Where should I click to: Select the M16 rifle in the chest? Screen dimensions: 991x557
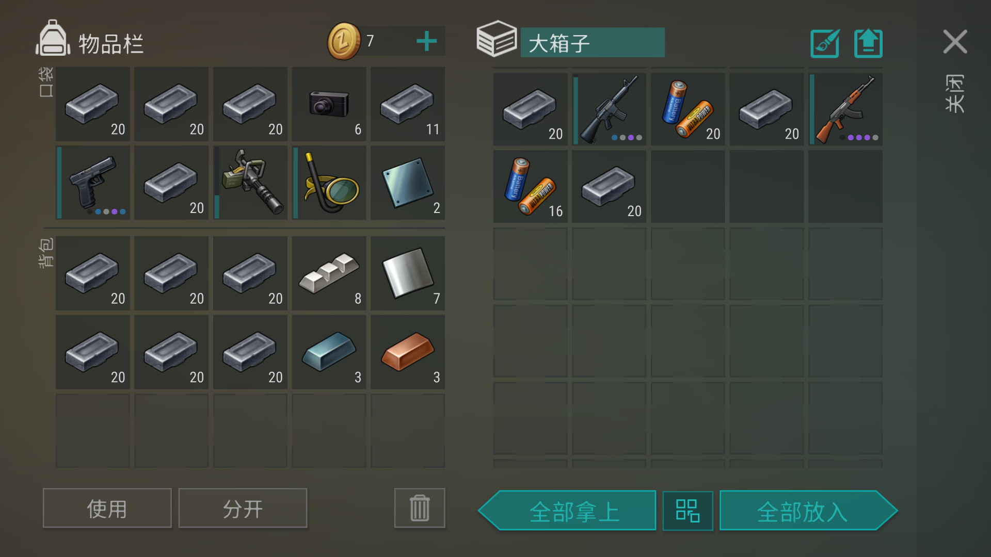609,109
